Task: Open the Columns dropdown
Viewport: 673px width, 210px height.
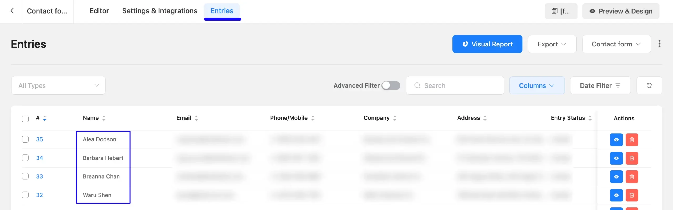Action: tap(537, 85)
